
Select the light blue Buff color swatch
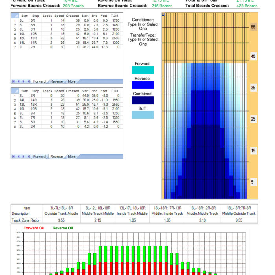coord(143,115)
